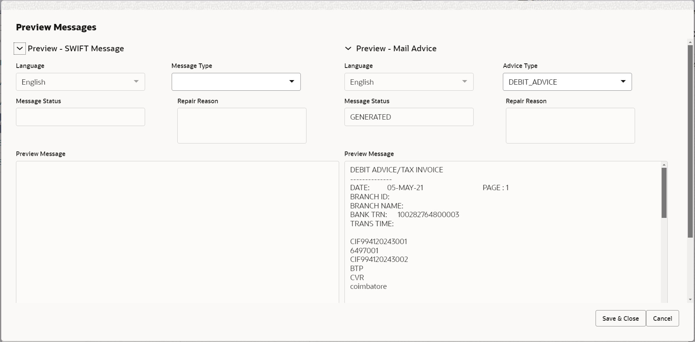The height and width of the screenshot is (342, 695).
Task: Click the dialog scrollbar up arrow
Action: [x=690, y=41]
